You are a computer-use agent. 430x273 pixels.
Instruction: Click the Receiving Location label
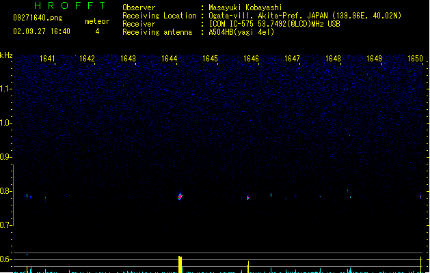pyautogui.click(x=159, y=16)
